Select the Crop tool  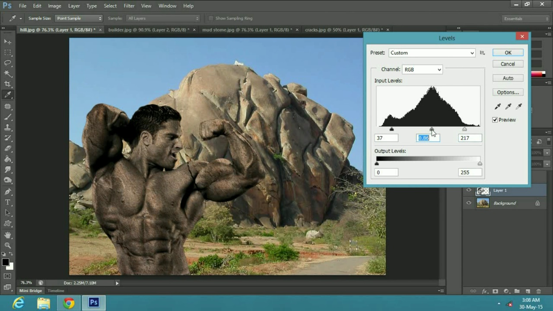tap(8, 84)
